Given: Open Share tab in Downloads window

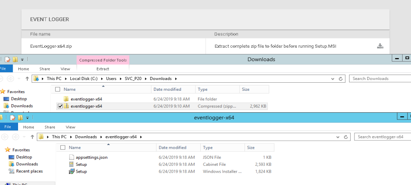Looking at the screenshot, I should pyautogui.click(x=45, y=69).
